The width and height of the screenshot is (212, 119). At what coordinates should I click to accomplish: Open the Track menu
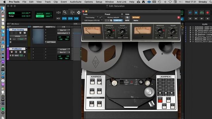pos(48,2)
